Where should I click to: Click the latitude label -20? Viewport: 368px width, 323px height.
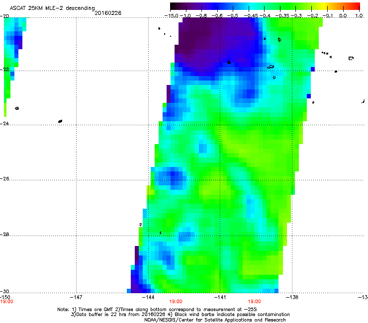pyautogui.click(x=4, y=16)
